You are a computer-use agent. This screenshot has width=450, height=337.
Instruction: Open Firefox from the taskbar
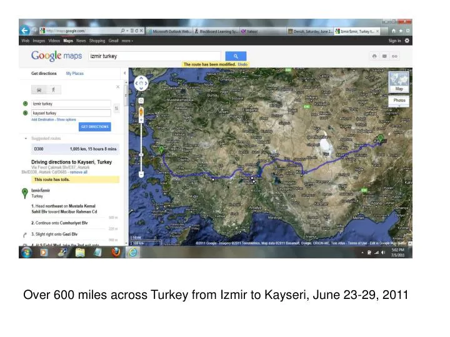(x=116, y=253)
